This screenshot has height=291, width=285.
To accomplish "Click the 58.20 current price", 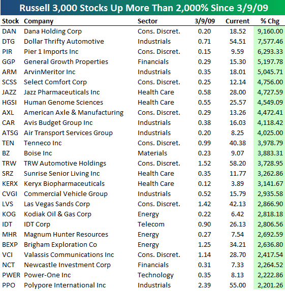I will coord(238,164).
